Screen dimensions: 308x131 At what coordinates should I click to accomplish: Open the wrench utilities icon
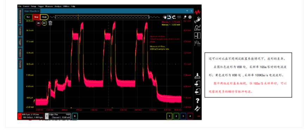point(197,108)
